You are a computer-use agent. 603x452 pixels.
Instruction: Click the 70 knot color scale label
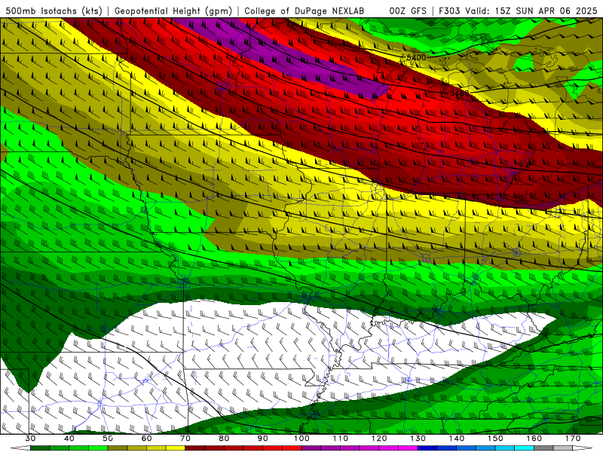pyautogui.click(x=185, y=438)
